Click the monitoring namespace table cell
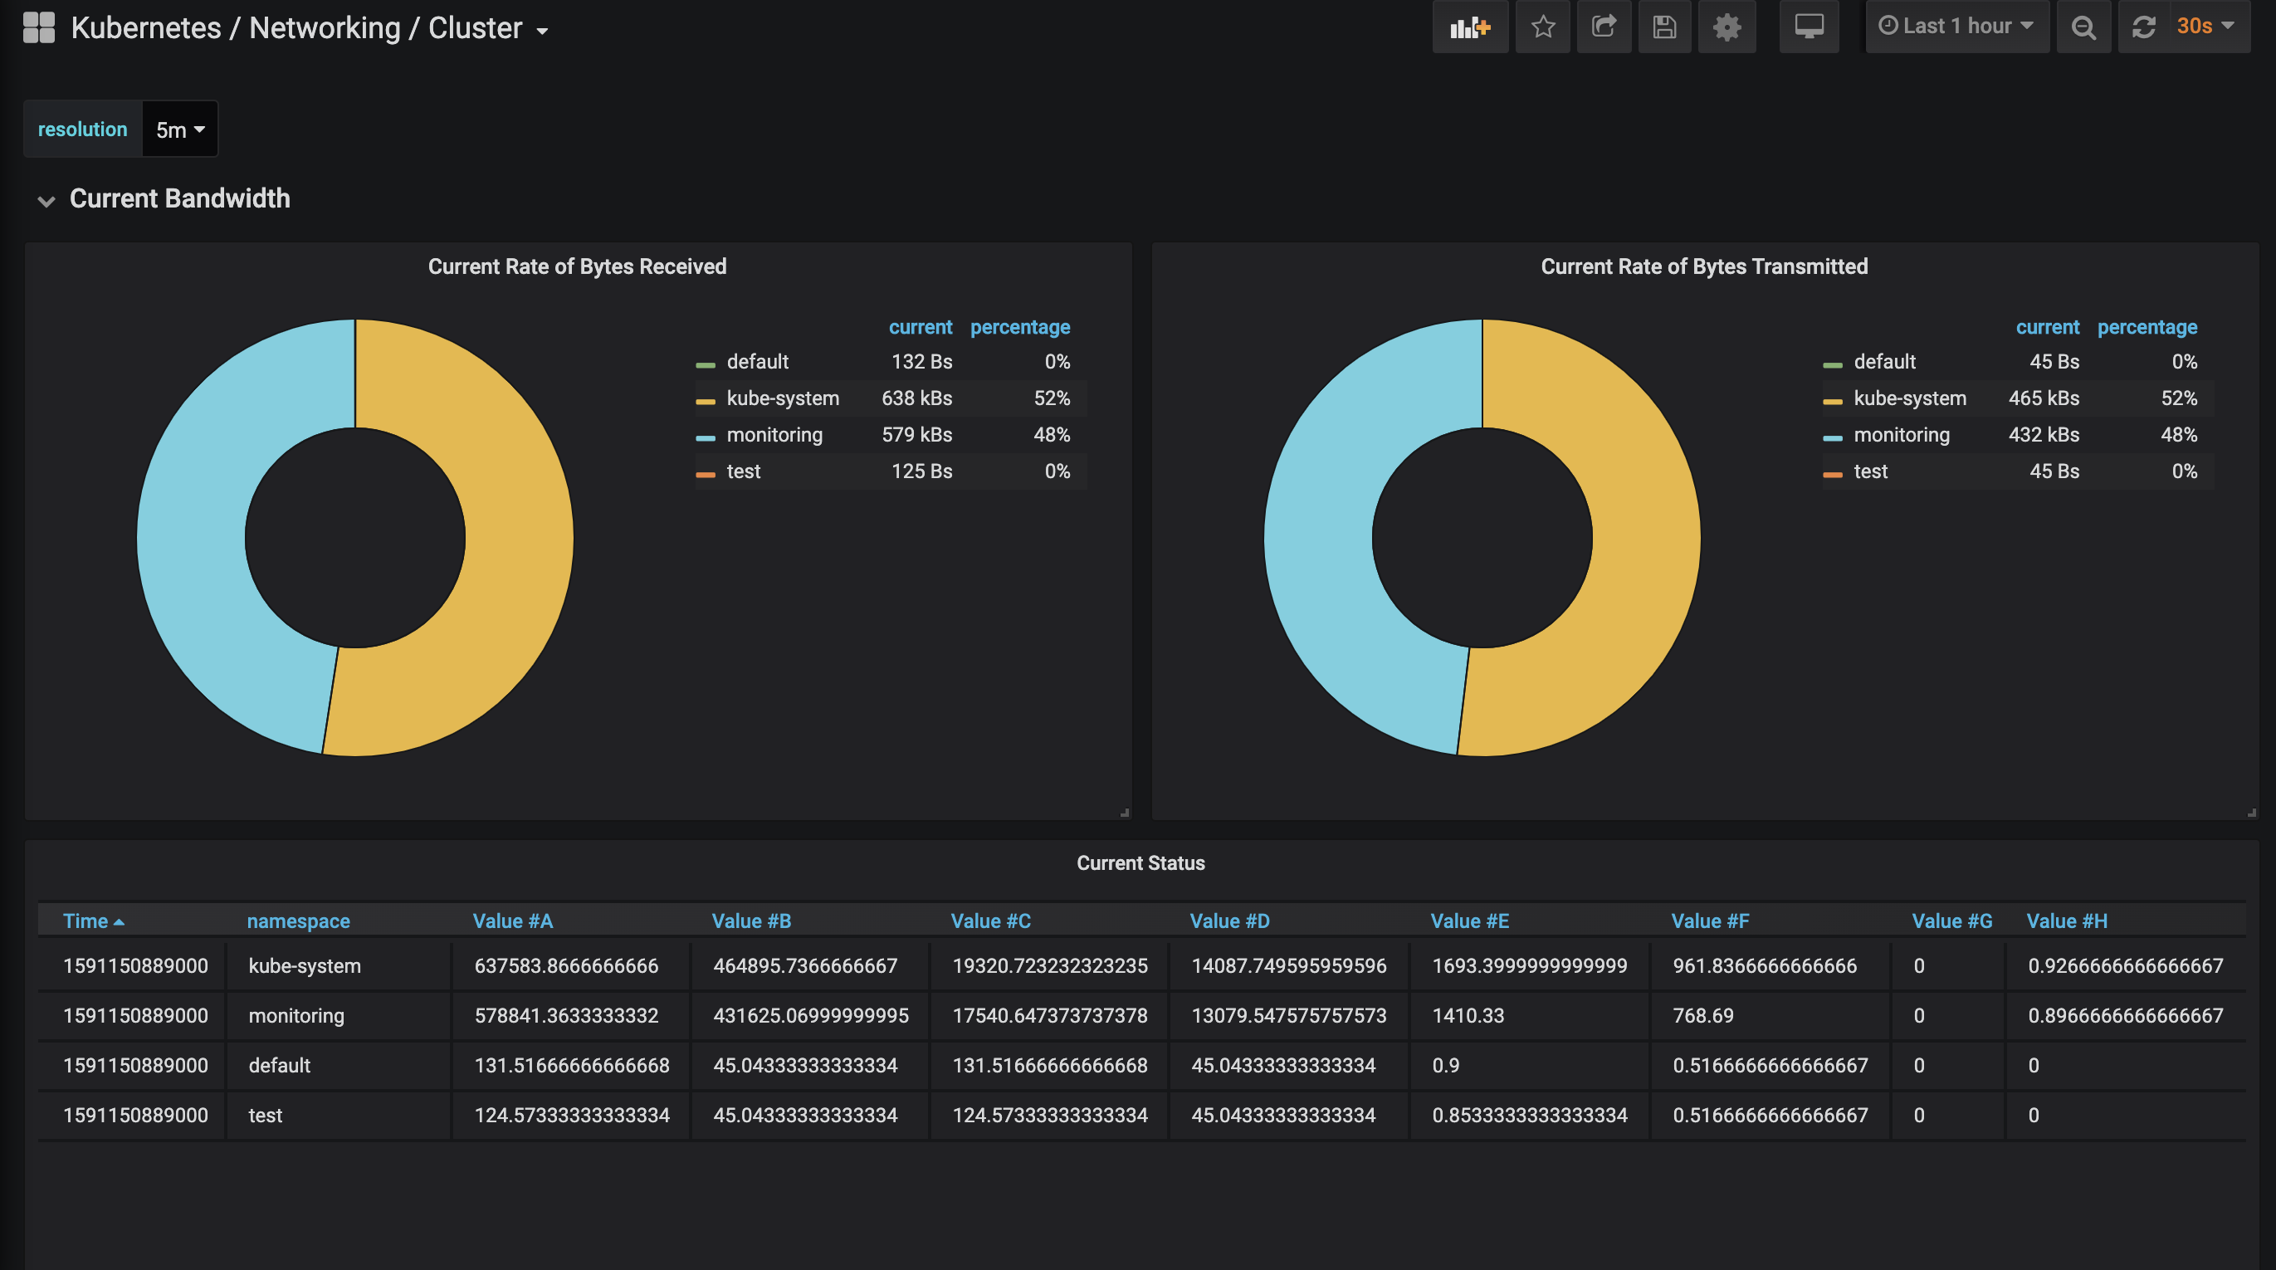 (x=339, y=1015)
